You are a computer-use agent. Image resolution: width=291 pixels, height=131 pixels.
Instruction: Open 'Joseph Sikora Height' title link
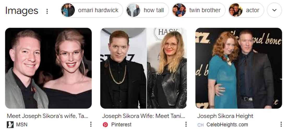(x=225, y=116)
